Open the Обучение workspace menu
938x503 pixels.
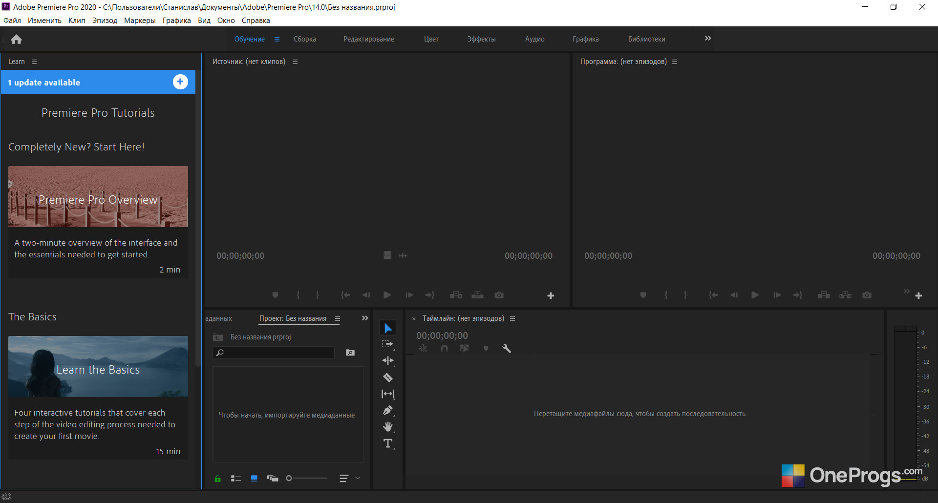(277, 39)
